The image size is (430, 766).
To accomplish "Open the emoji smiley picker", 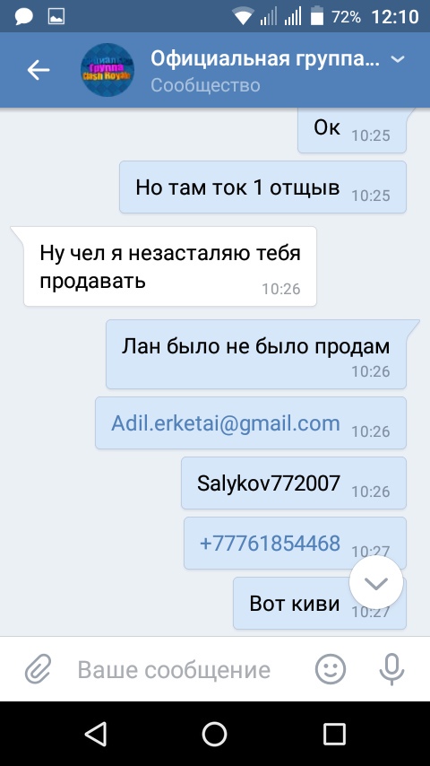I will tap(331, 669).
